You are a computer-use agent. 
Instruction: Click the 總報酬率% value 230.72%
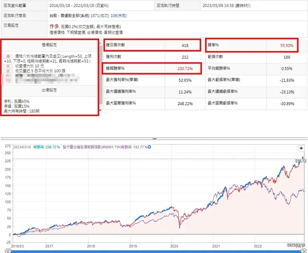pyautogui.click(x=185, y=69)
